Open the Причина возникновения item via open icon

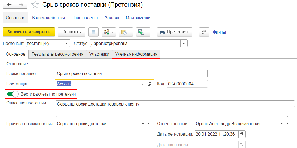click(150, 124)
